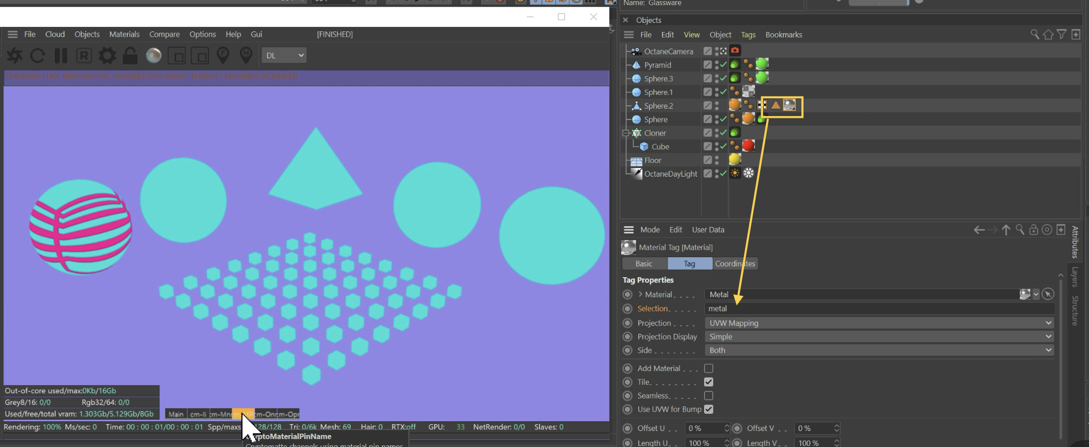Open the Material field dropdown arrow
The height and width of the screenshot is (447, 1089).
click(x=1036, y=294)
